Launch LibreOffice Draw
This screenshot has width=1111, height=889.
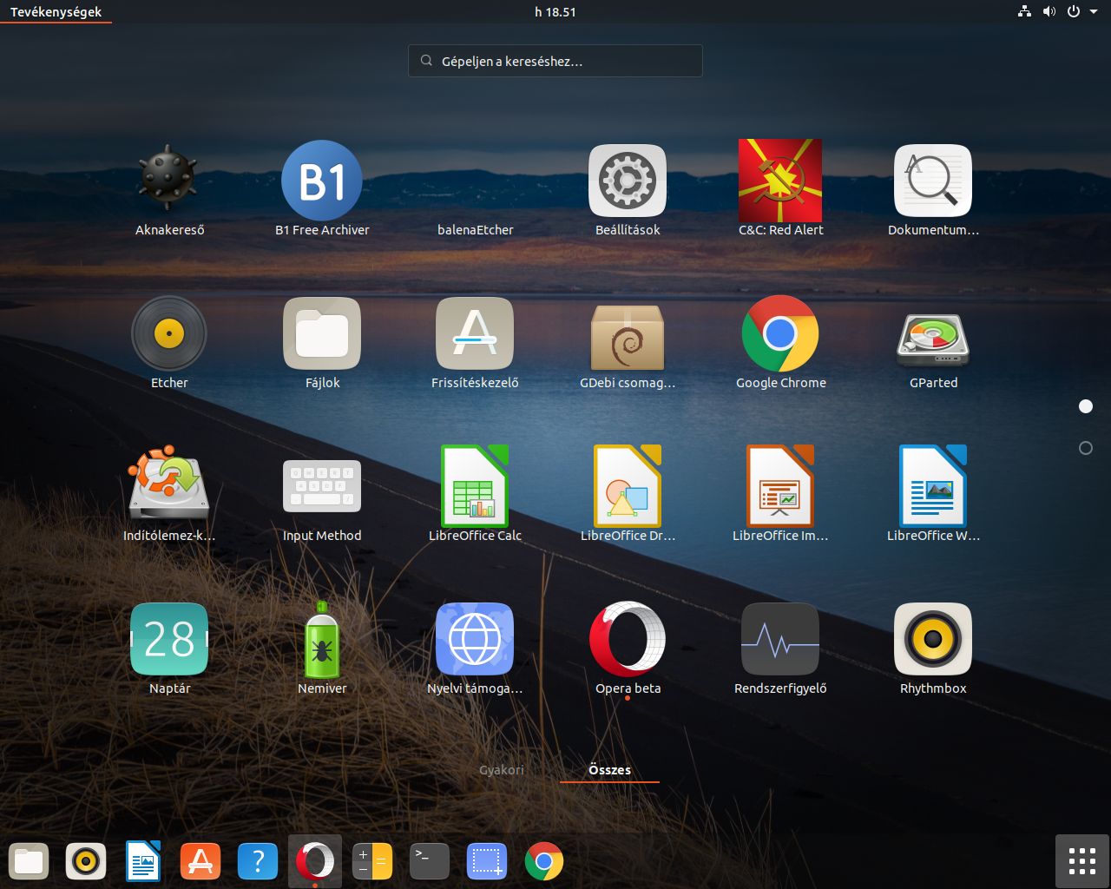click(x=628, y=486)
